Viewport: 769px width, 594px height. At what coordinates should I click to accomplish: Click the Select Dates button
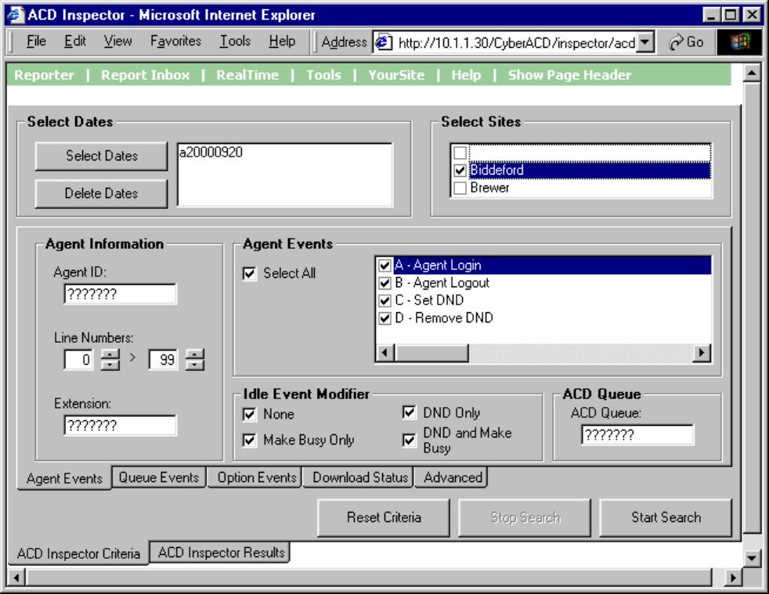(102, 156)
